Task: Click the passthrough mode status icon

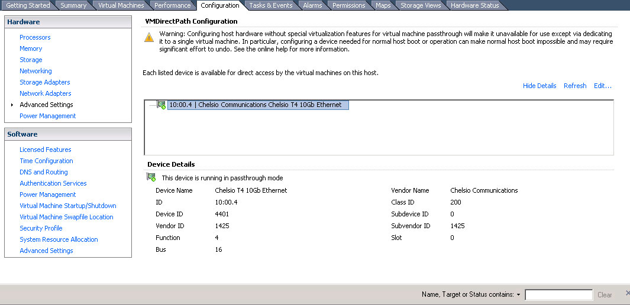Action: [x=151, y=177]
